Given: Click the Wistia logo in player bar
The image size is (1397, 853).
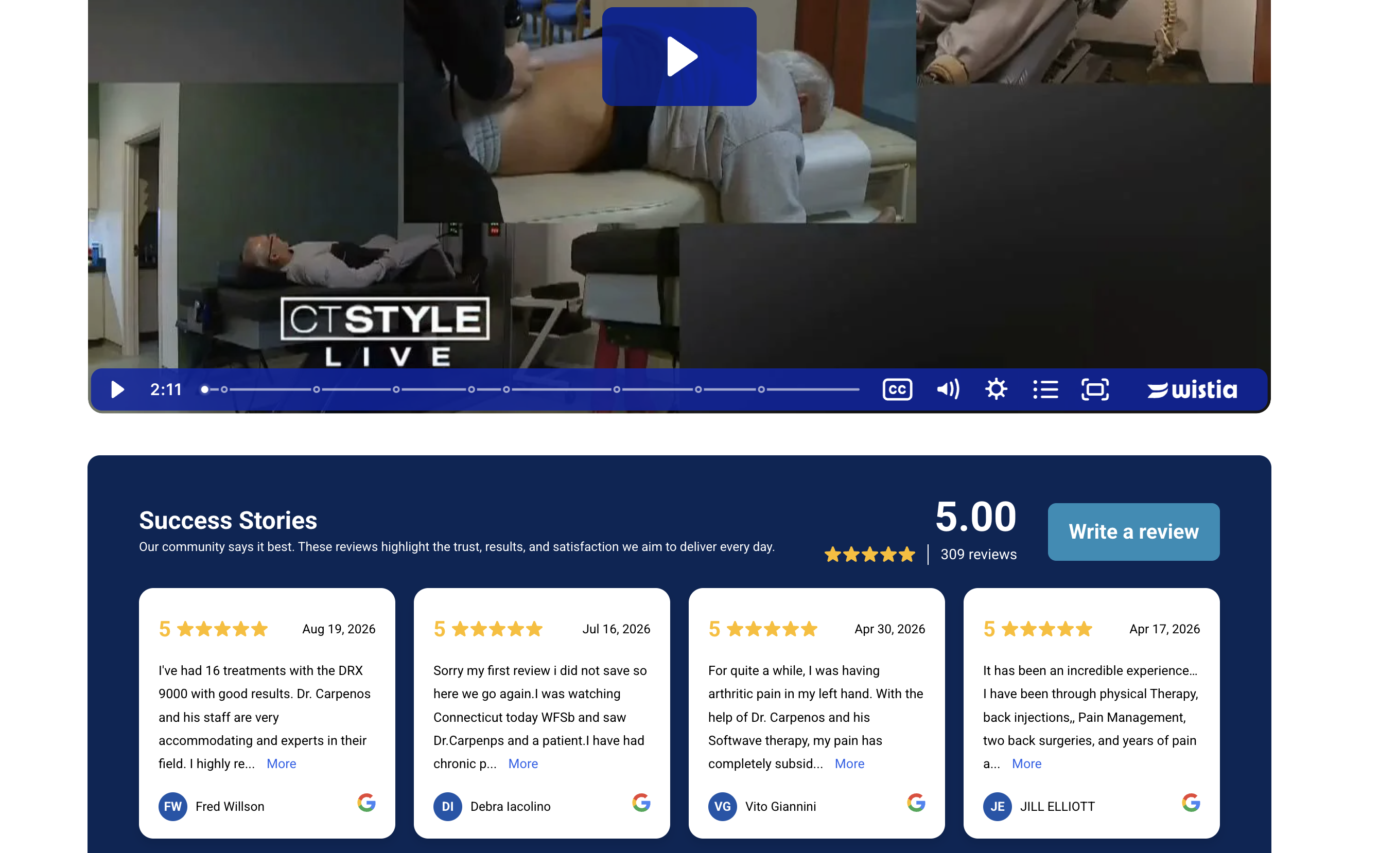Looking at the screenshot, I should tap(1191, 389).
